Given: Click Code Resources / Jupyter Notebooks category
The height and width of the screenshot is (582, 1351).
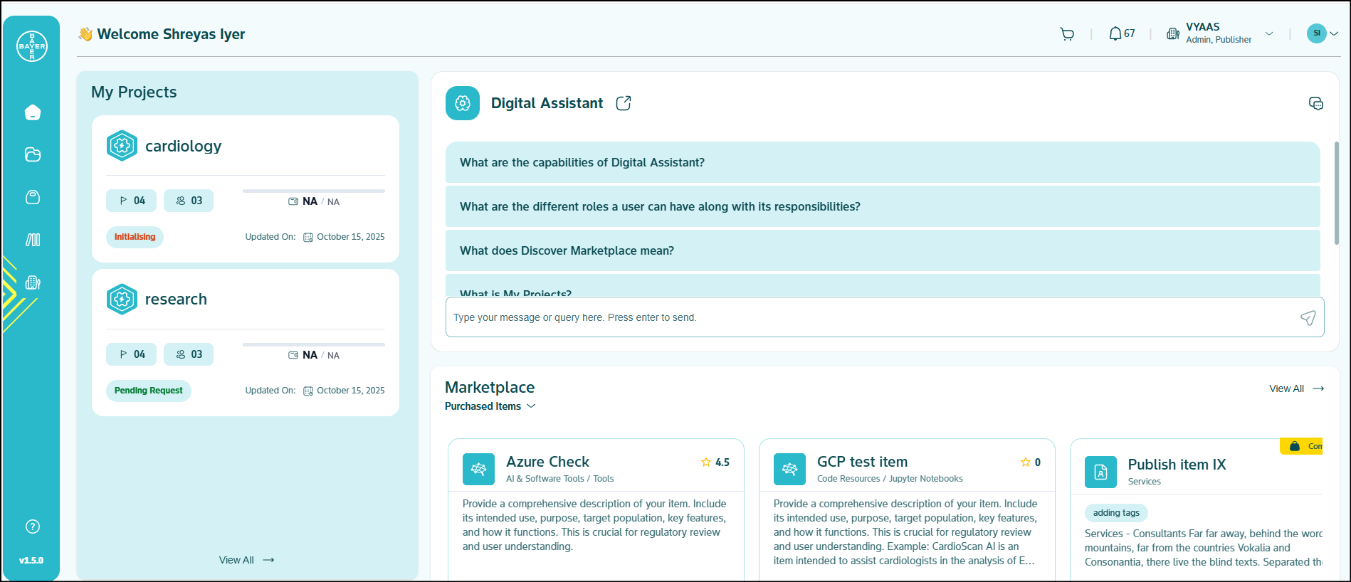Looking at the screenshot, I should [x=890, y=479].
